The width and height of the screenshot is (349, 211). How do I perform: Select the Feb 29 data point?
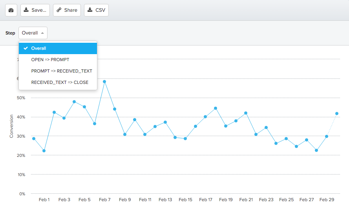(x=327, y=136)
